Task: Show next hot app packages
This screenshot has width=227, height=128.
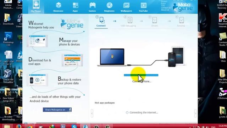Action: (x=195, y=113)
